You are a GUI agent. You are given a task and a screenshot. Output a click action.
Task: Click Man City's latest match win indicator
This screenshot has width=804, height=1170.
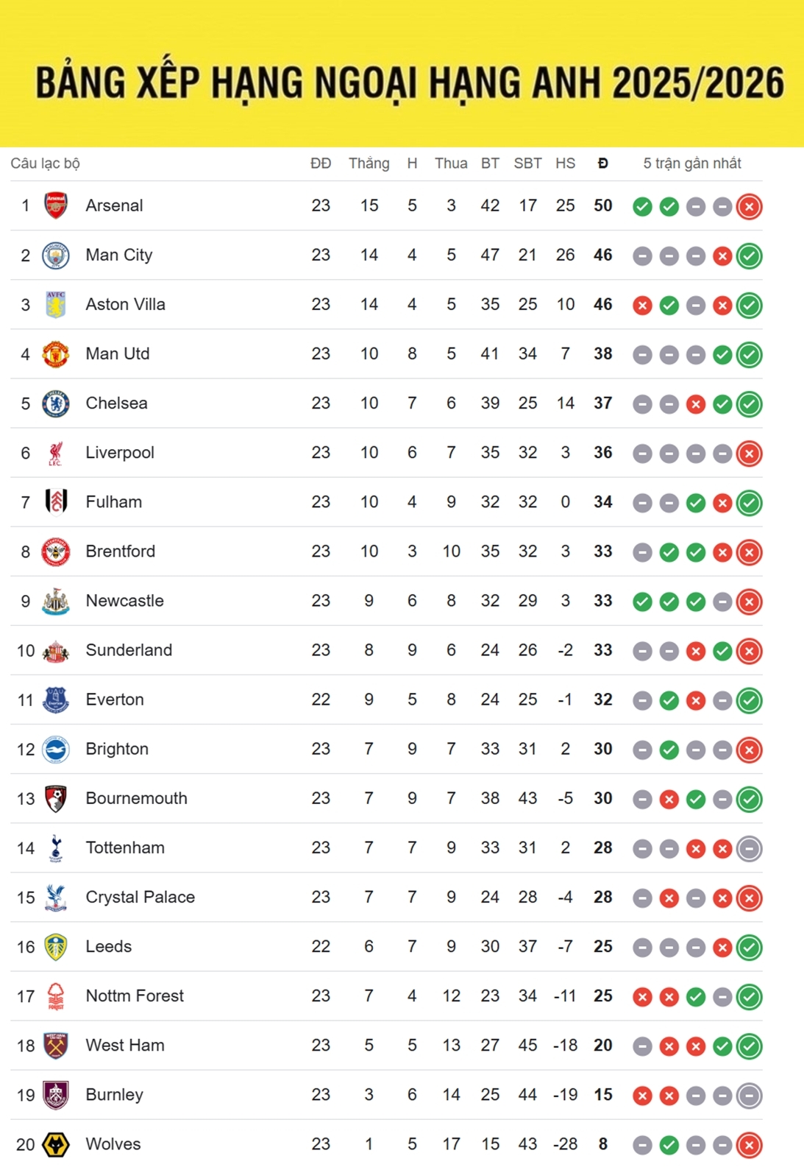(749, 256)
